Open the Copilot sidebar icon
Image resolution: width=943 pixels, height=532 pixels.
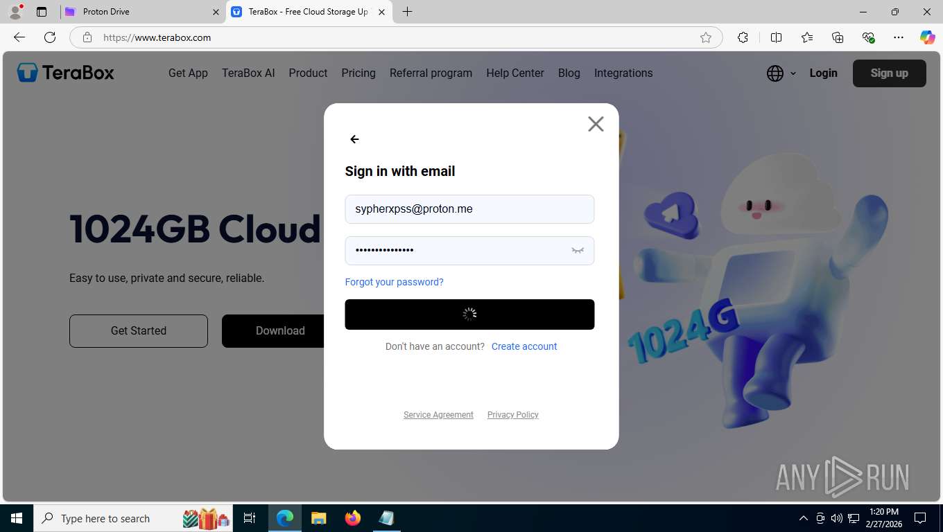(927, 37)
